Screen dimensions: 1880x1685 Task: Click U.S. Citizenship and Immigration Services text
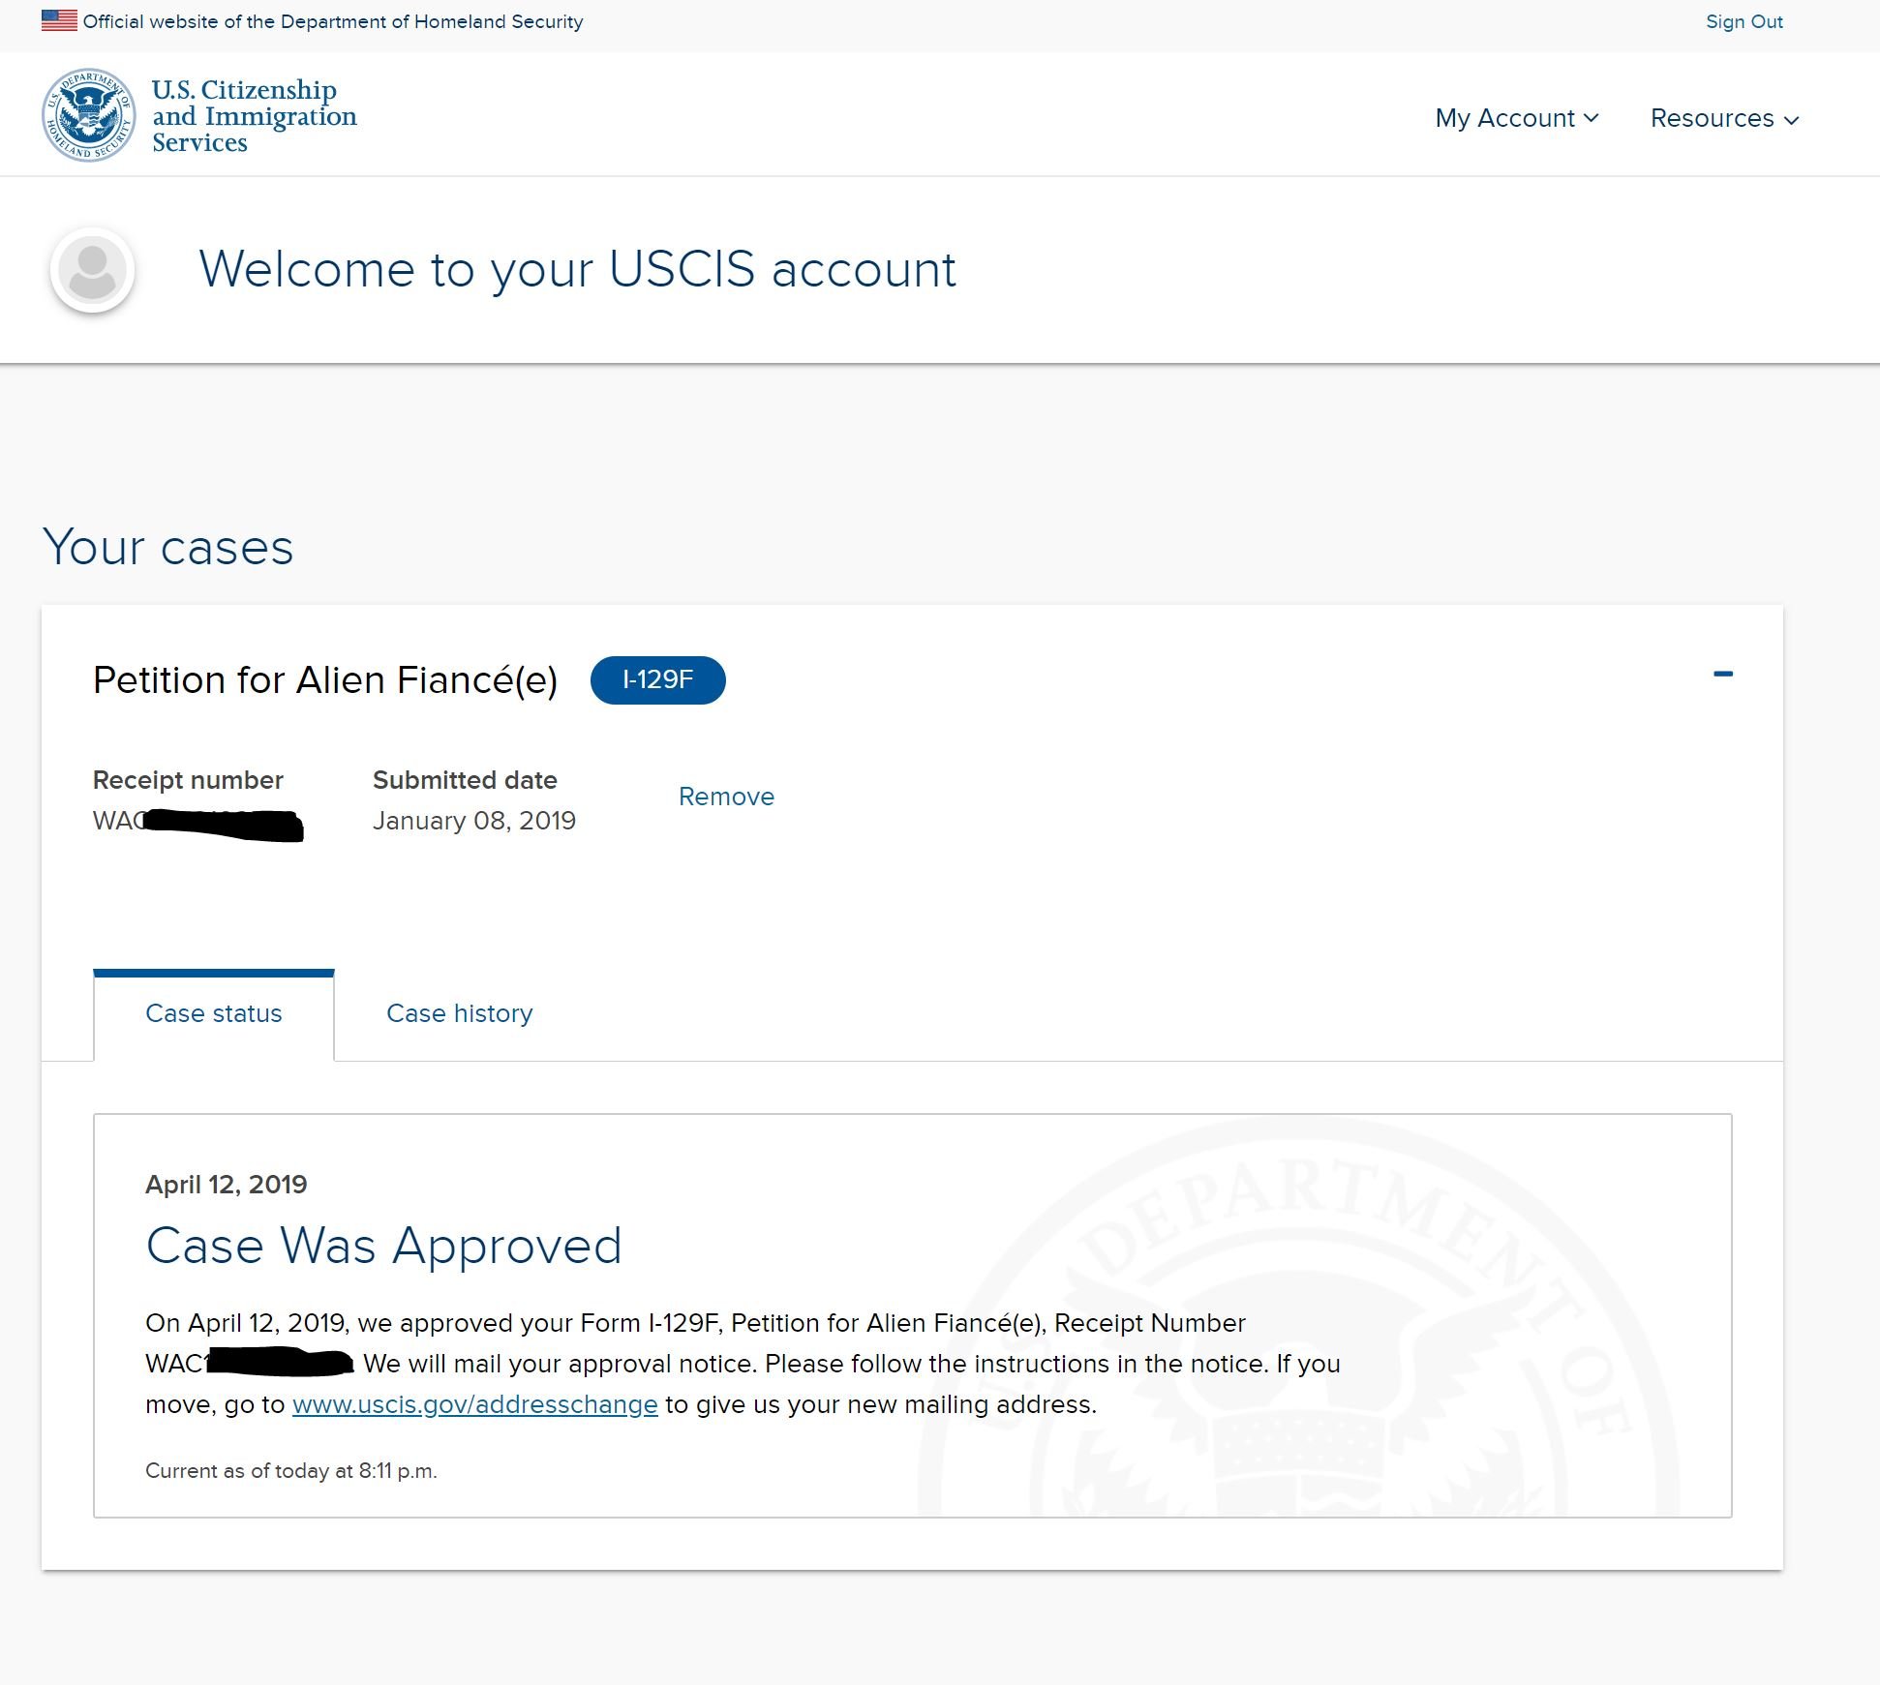(x=254, y=116)
